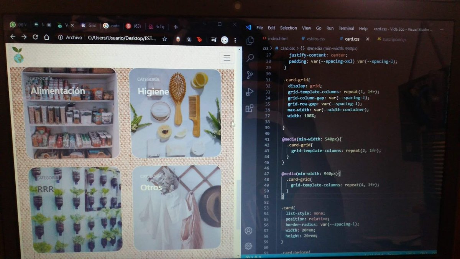Switch to the estilos.css editor tab
460x259 pixels.
(313, 39)
